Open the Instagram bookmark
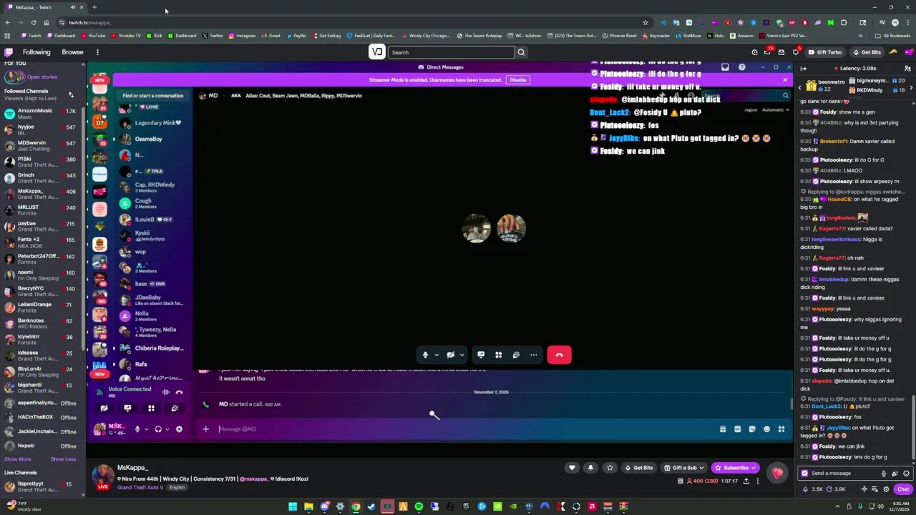 point(242,36)
